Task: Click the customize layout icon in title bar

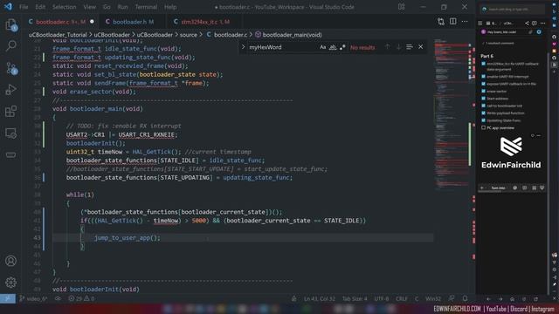Action: click(402, 7)
